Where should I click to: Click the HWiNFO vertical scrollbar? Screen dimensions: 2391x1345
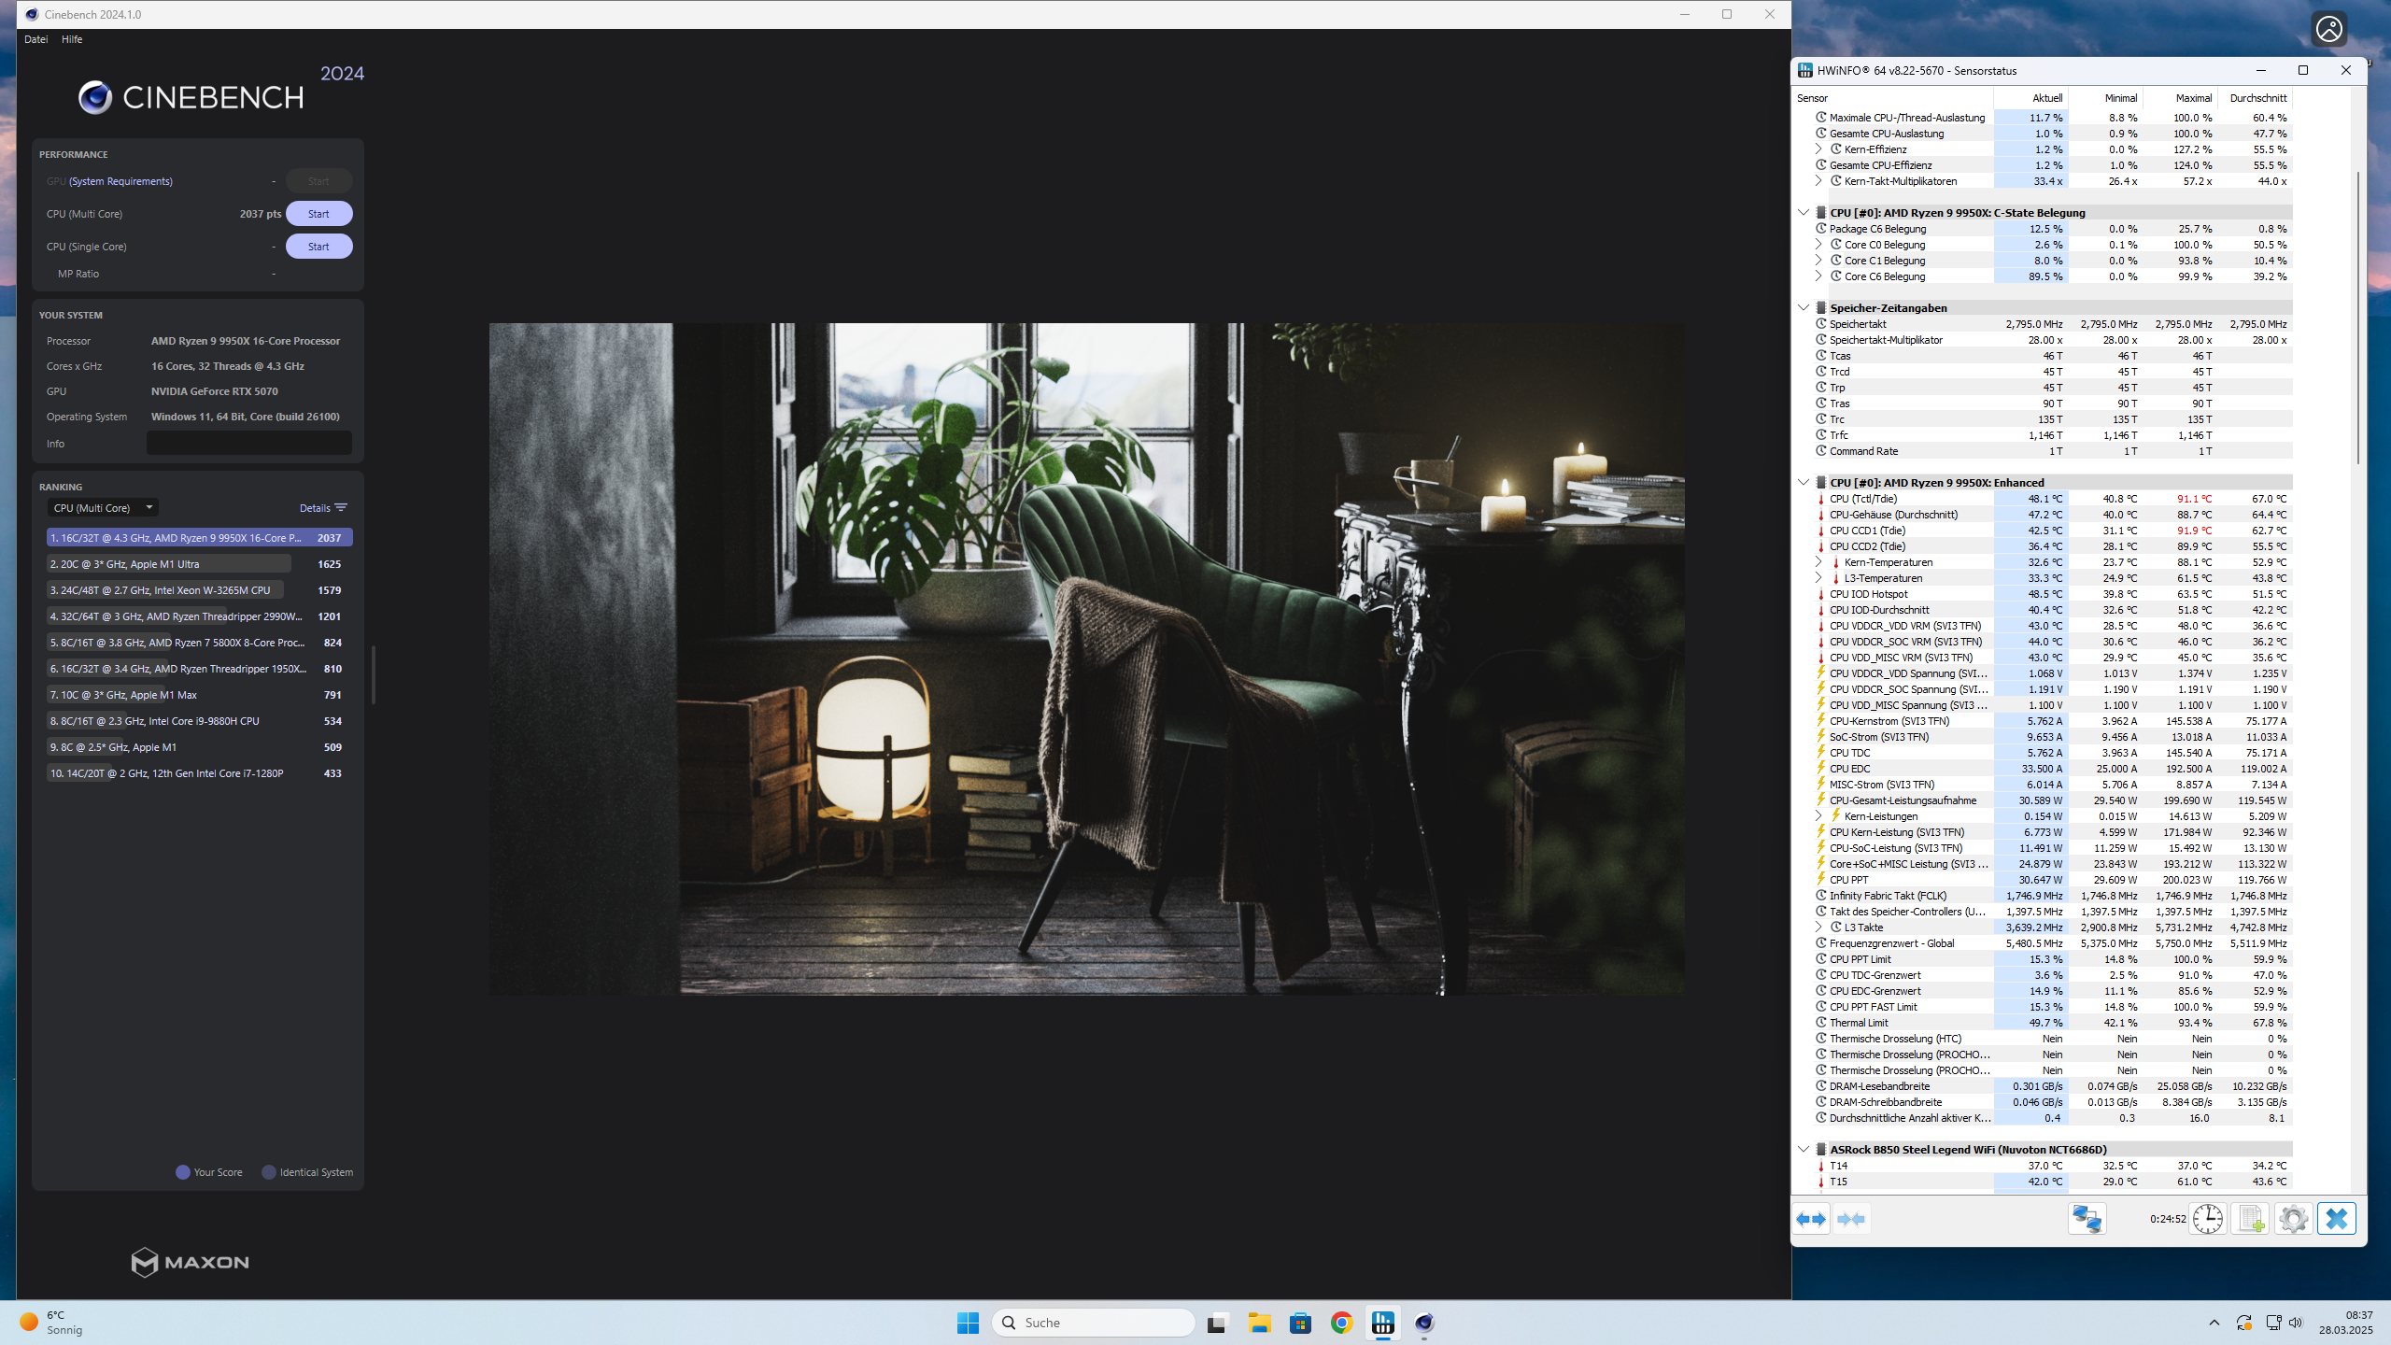pos(2357,318)
